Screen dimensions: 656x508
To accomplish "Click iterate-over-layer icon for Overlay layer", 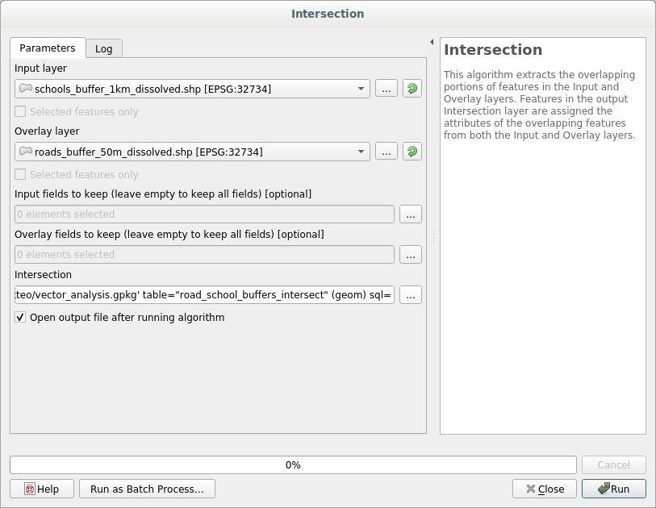I will click(x=412, y=152).
